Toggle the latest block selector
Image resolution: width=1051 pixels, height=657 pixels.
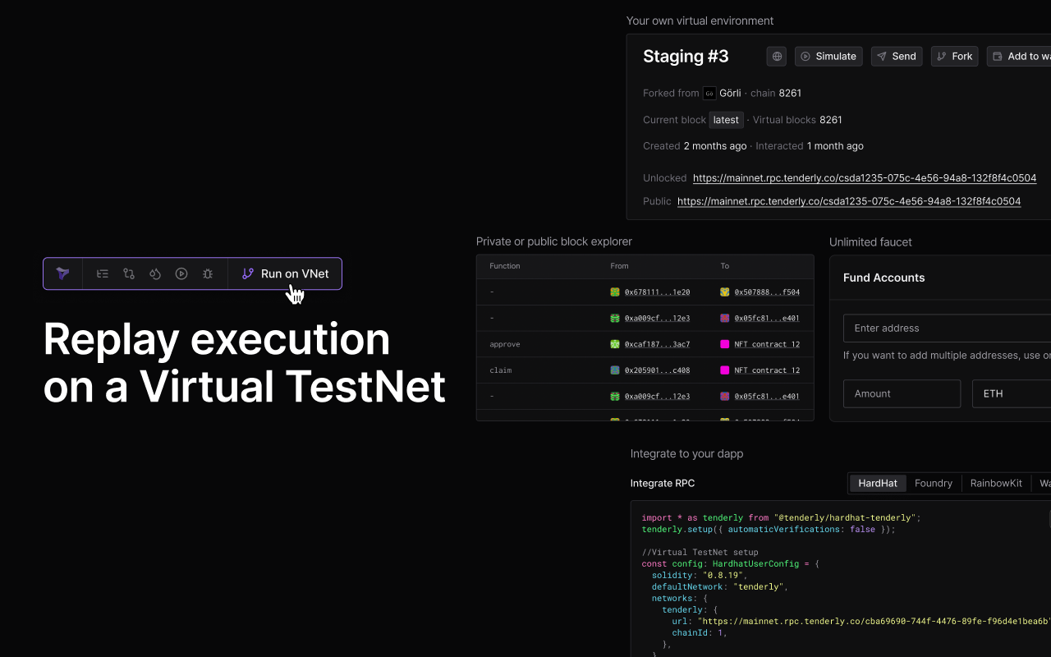point(726,119)
